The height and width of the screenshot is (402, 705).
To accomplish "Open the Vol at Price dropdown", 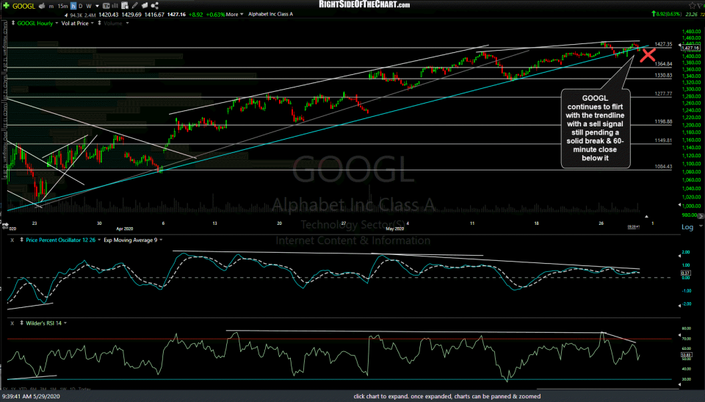I will (93, 23).
